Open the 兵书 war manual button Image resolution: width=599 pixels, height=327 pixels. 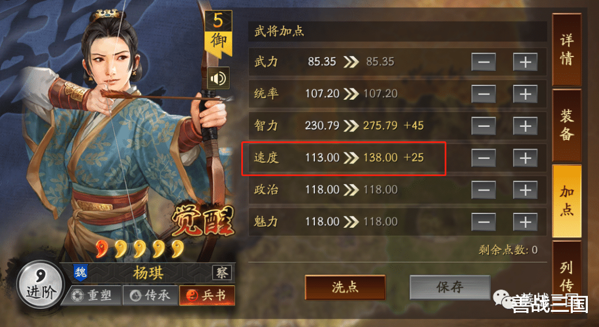pyautogui.click(x=207, y=295)
